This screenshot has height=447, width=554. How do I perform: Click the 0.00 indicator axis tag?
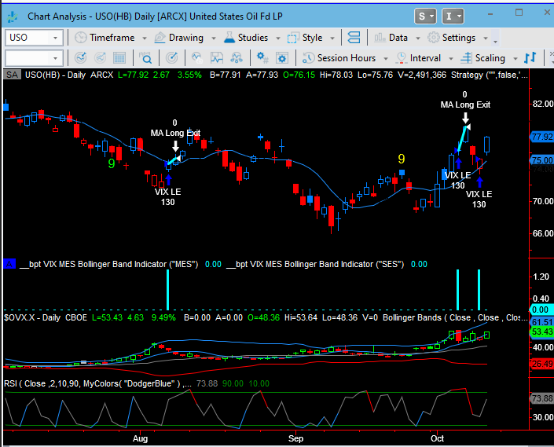(x=541, y=310)
